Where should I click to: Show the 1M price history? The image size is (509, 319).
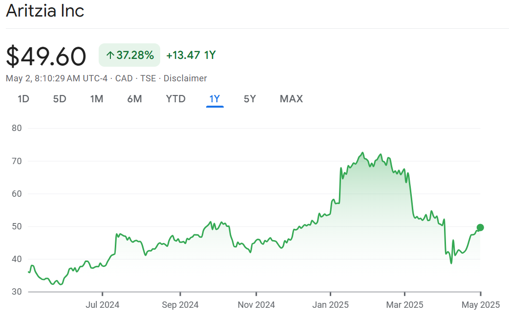pos(97,99)
